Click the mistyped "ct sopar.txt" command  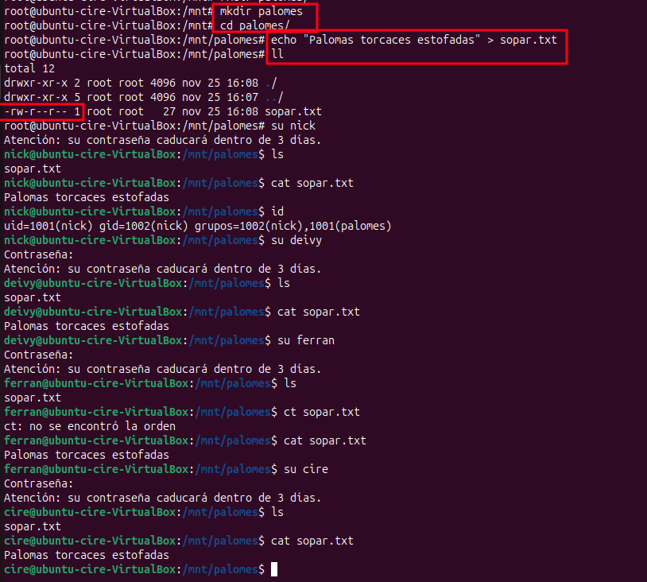click(x=319, y=412)
